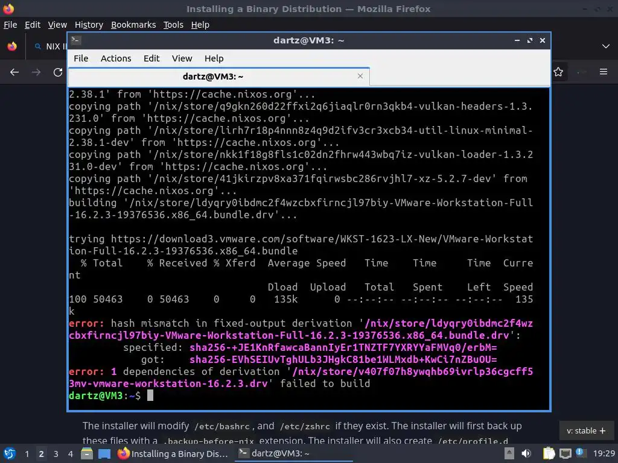Image resolution: width=618 pixels, height=463 pixels.
Task: Click the terminal prompt dartz@VM3:~$
Action: click(104, 395)
